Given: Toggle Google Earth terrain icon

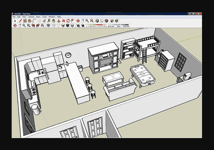Looking at the screenshot, I should [x=102, y=21].
